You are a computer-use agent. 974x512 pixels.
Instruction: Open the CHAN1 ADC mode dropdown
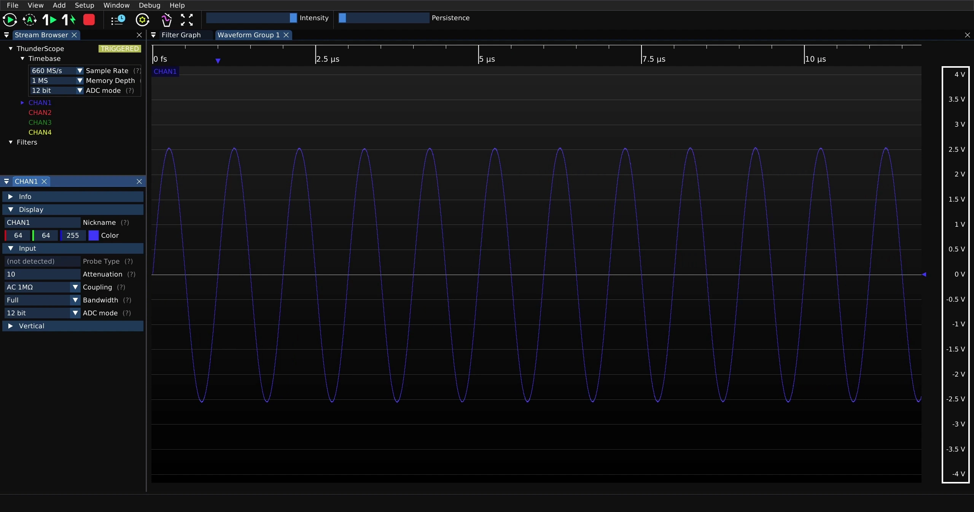pos(42,313)
